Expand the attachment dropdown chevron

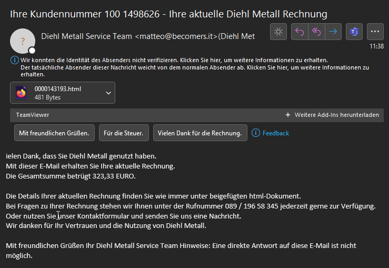(108, 93)
